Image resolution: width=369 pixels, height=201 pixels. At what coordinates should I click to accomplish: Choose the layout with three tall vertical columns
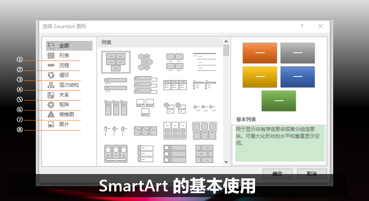point(116,107)
